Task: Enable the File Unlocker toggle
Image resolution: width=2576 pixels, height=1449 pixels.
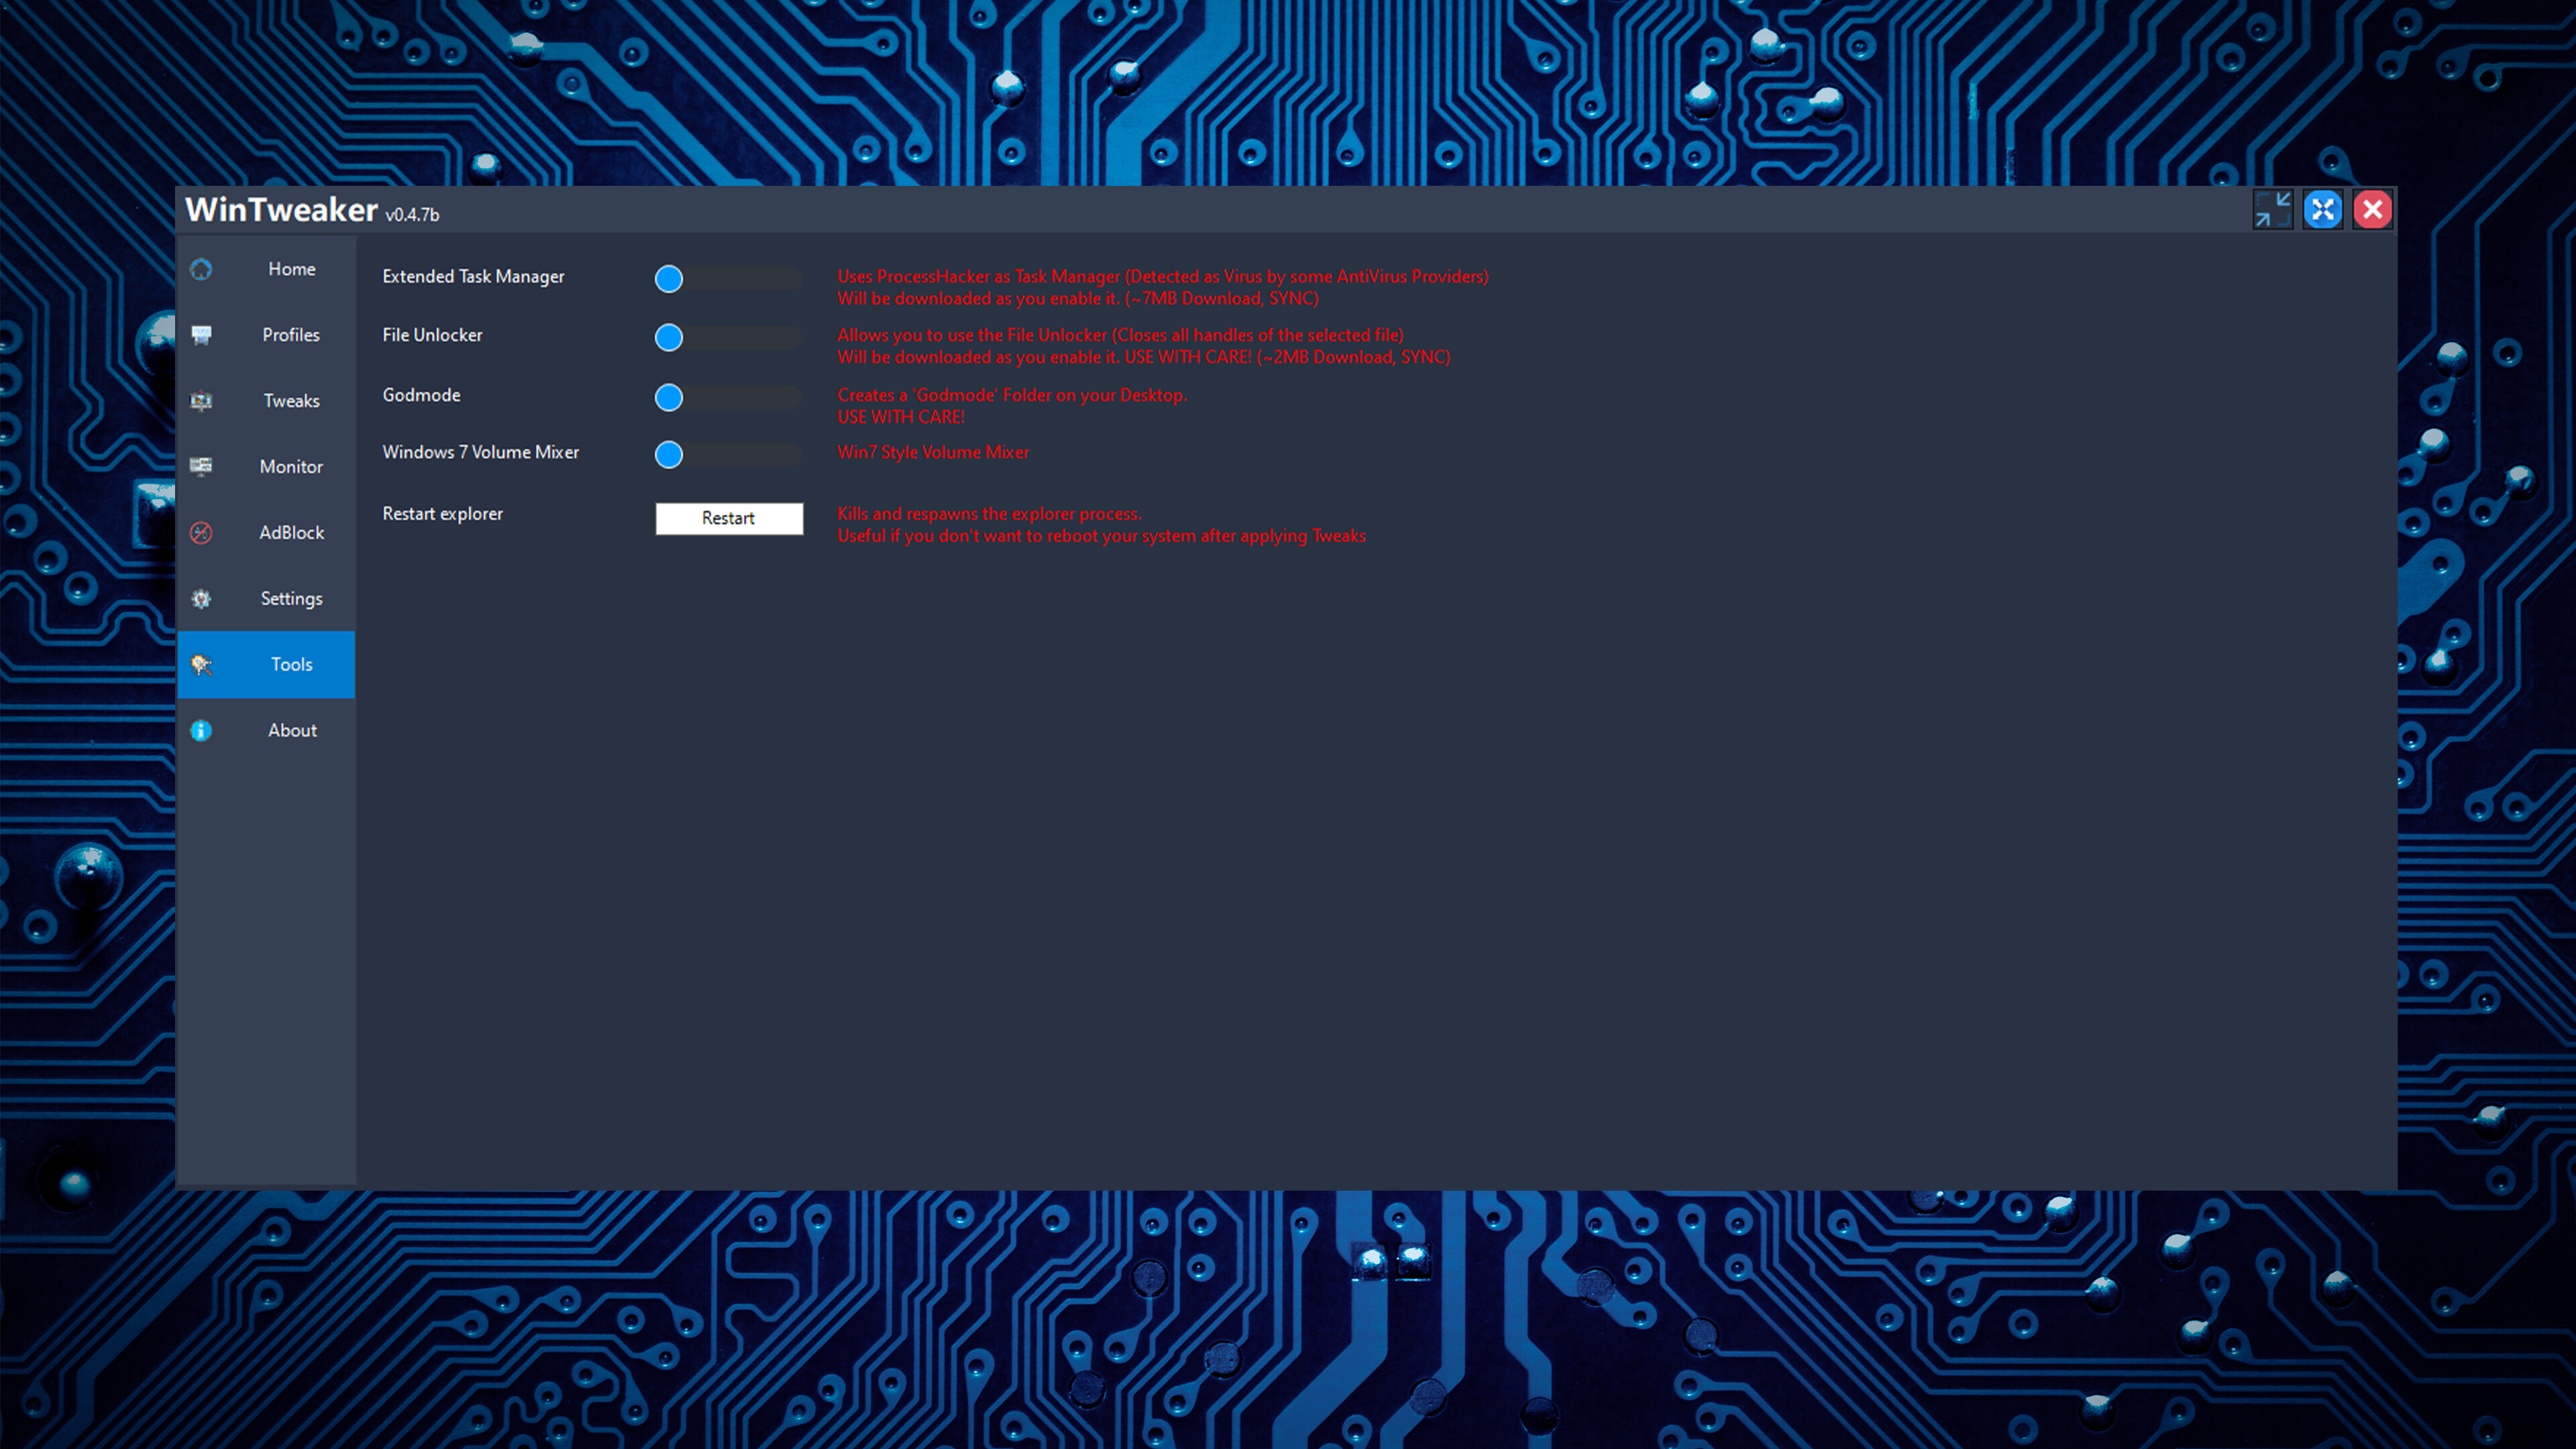Action: tap(669, 338)
